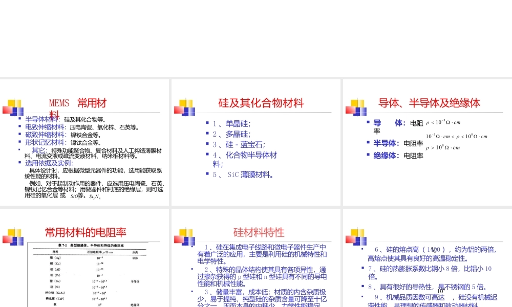Click the resistivity table image
512x307 pixels.
point(86,274)
